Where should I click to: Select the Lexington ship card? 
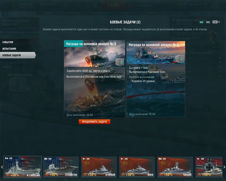point(61,167)
